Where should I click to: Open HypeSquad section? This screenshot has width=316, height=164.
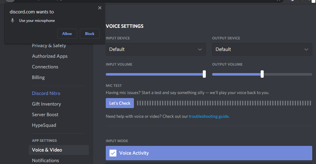44,125
